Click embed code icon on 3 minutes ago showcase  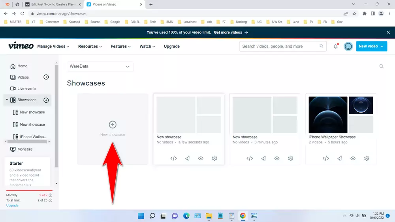click(x=250, y=158)
